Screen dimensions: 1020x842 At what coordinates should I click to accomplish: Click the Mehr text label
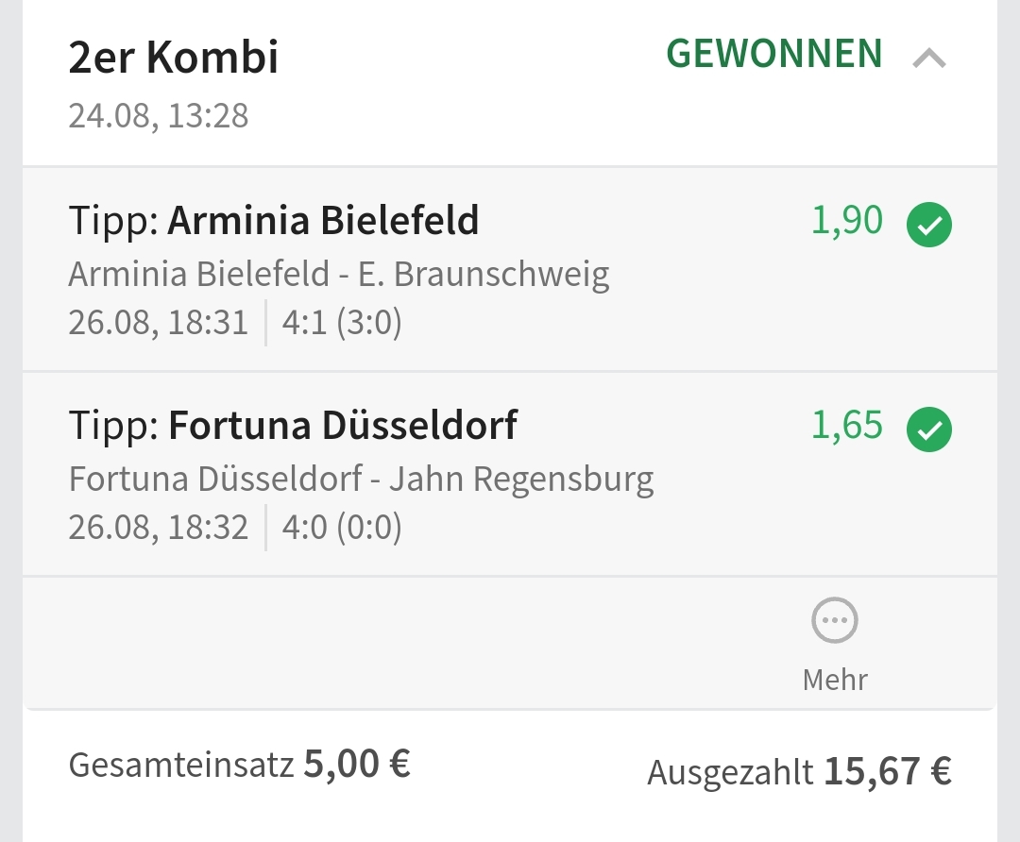coord(835,679)
